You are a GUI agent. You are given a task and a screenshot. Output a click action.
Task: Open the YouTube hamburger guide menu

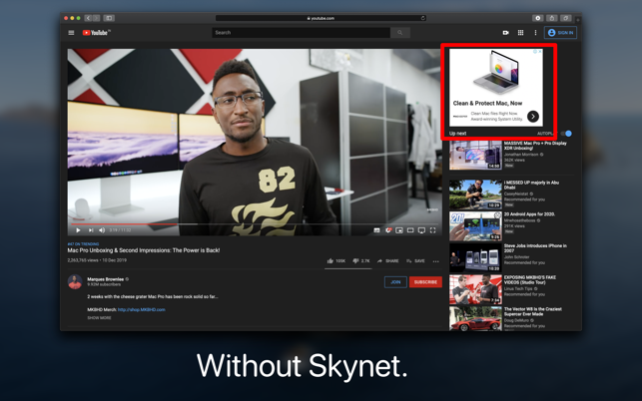[x=71, y=33]
